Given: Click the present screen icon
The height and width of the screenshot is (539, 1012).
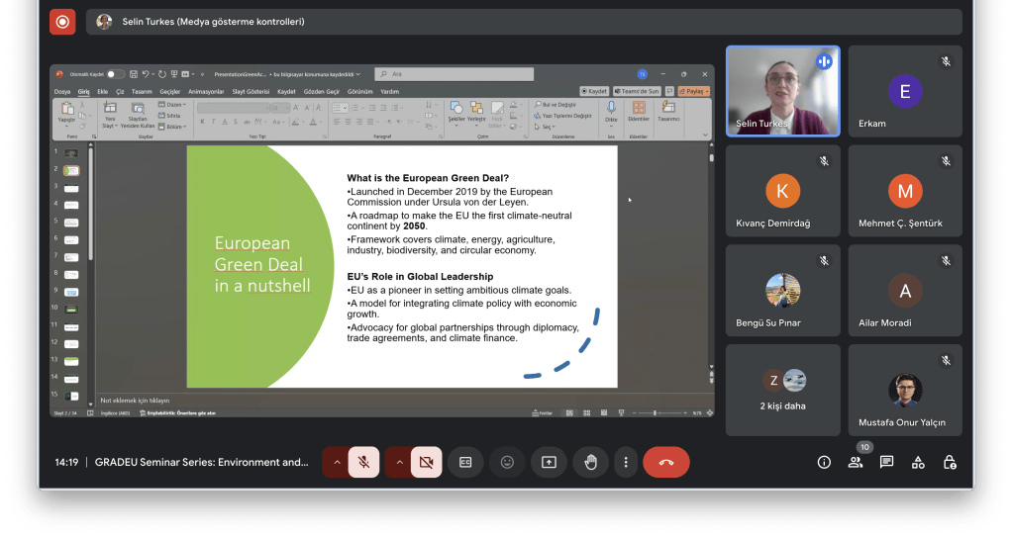Looking at the screenshot, I should coord(549,462).
